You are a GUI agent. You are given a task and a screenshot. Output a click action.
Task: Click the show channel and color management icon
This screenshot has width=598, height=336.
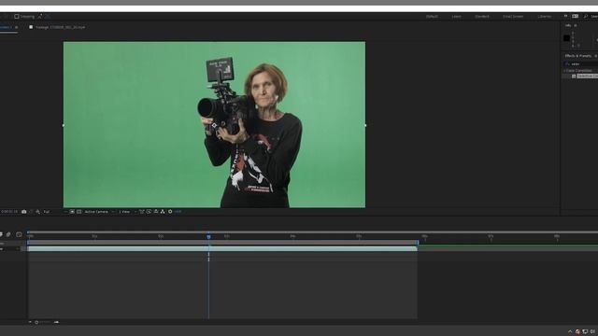[37, 212]
